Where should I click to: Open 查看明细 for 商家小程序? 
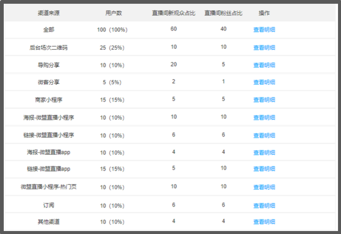coord(264,100)
